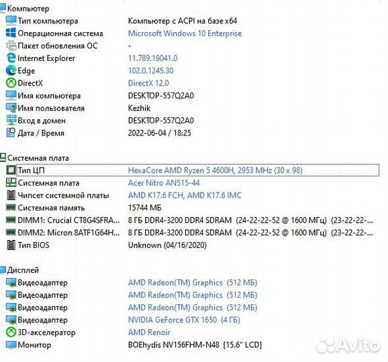The image size is (388, 362).
Task: Click the Компьютер section header icon
Action: click(x=3, y=8)
